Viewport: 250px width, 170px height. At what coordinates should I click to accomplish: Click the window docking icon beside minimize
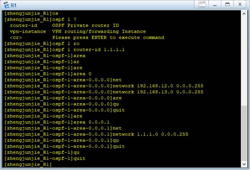[202, 4]
